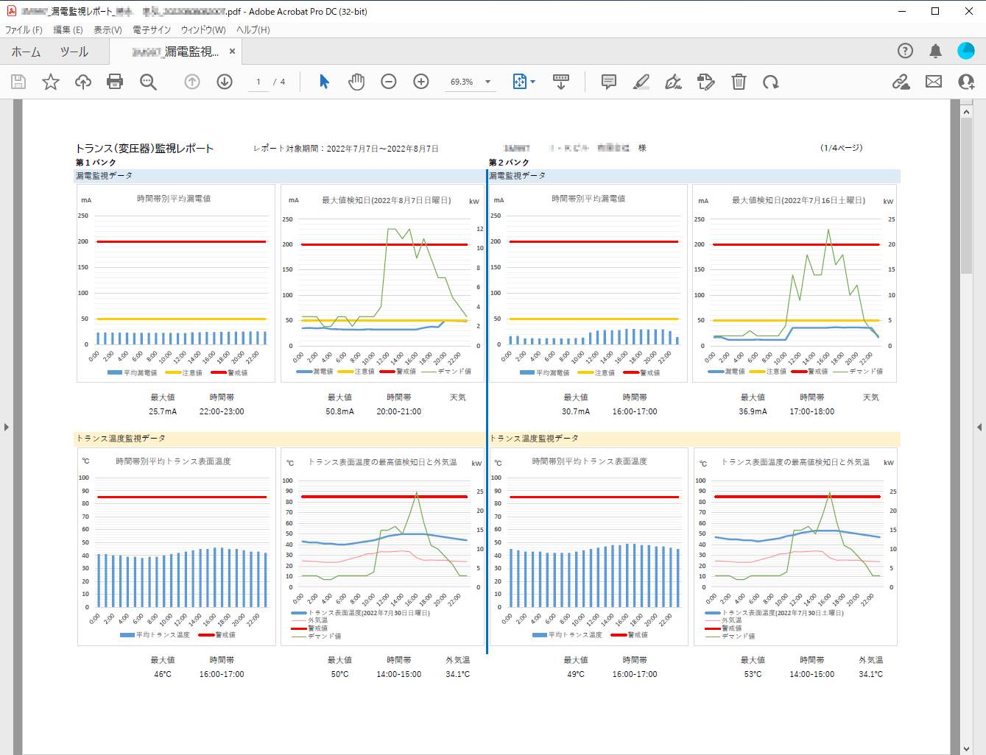Switch to the ツール tab
This screenshot has height=755, width=986.
[74, 52]
